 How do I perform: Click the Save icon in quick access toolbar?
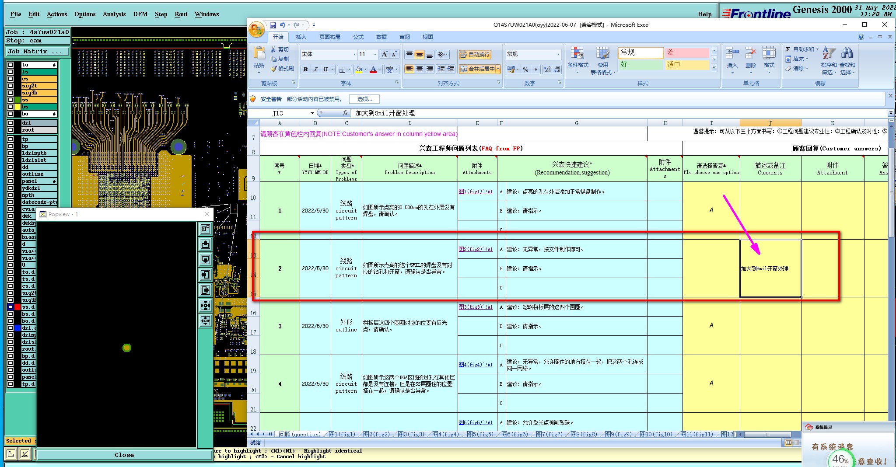[273, 25]
